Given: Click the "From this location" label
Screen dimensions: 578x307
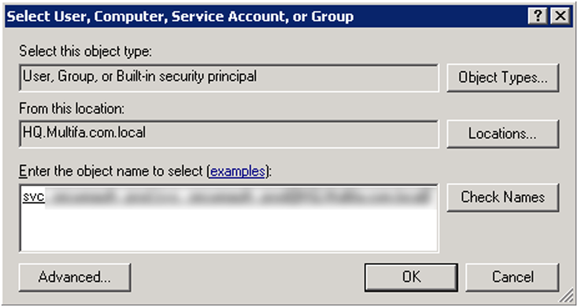Looking at the screenshot, I should click(72, 108).
